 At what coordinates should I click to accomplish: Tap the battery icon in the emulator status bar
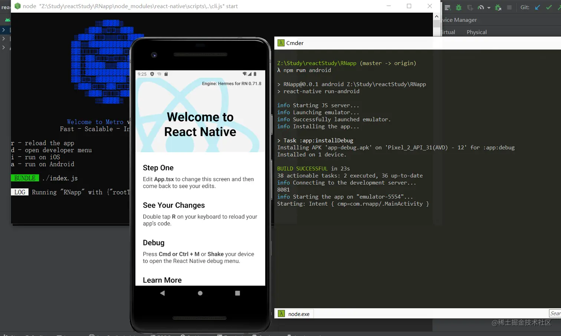(255, 74)
